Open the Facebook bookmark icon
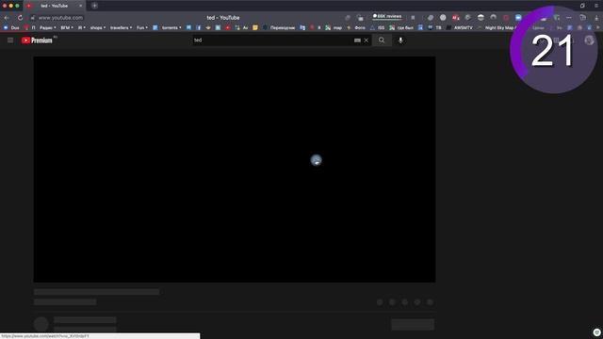This screenshot has height=339, width=603. click(199, 27)
